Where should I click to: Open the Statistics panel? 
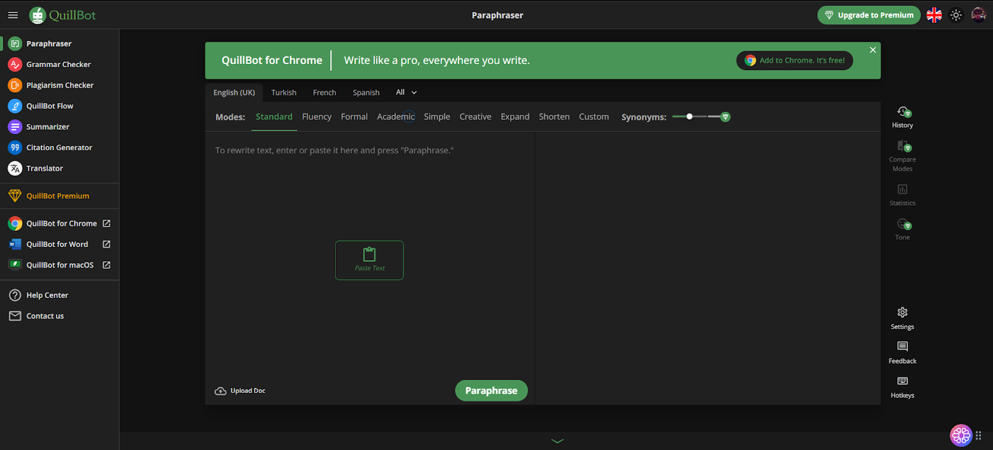[x=902, y=195]
